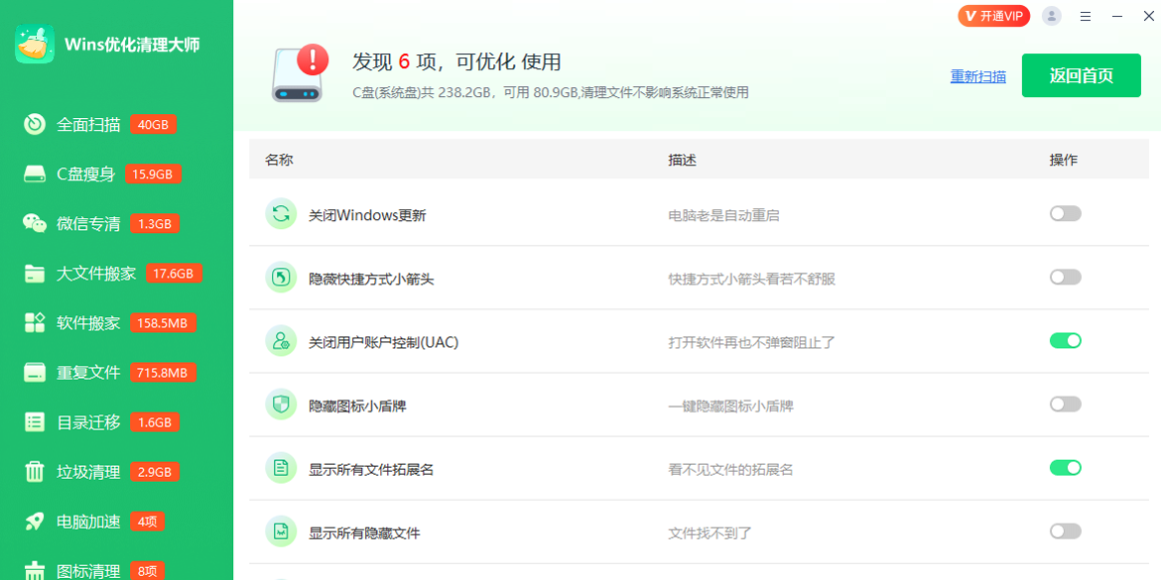Image resolution: width=1161 pixels, height=580 pixels.
Task: Click the 开通VIP button
Action: click(x=995, y=16)
